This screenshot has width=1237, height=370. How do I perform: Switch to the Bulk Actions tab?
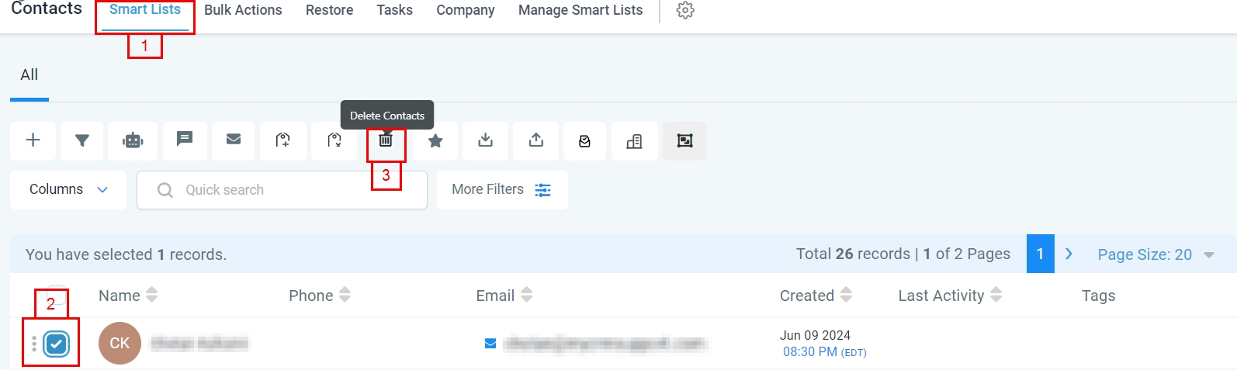click(243, 10)
